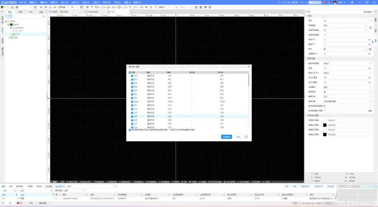Screen dimensions: 378x207
Task: Click the blue apply changes button
Action: tap(226, 137)
